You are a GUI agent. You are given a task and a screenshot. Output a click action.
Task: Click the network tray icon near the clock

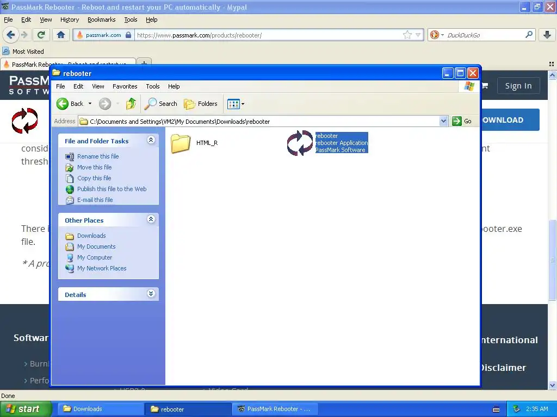tap(516, 409)
